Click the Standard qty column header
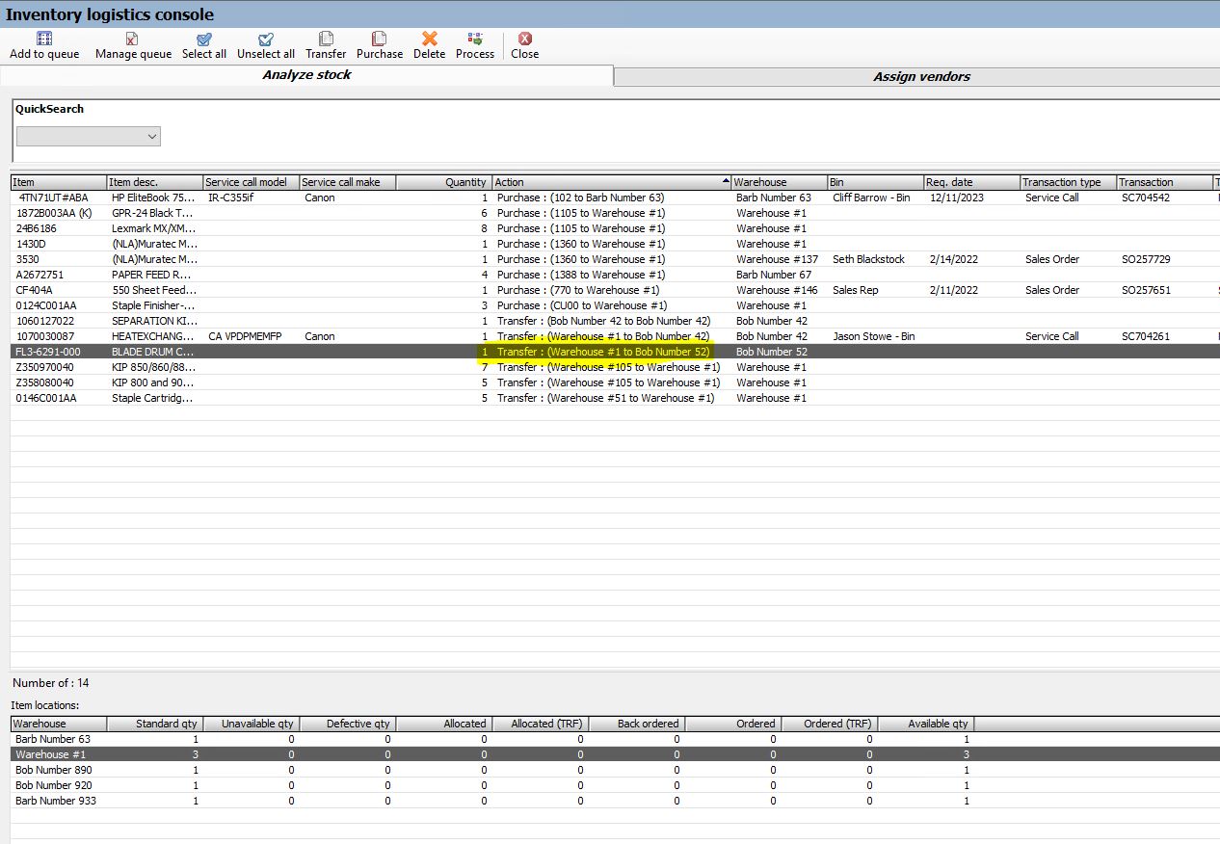1220x844 pixels. click(x=155, y=724)
